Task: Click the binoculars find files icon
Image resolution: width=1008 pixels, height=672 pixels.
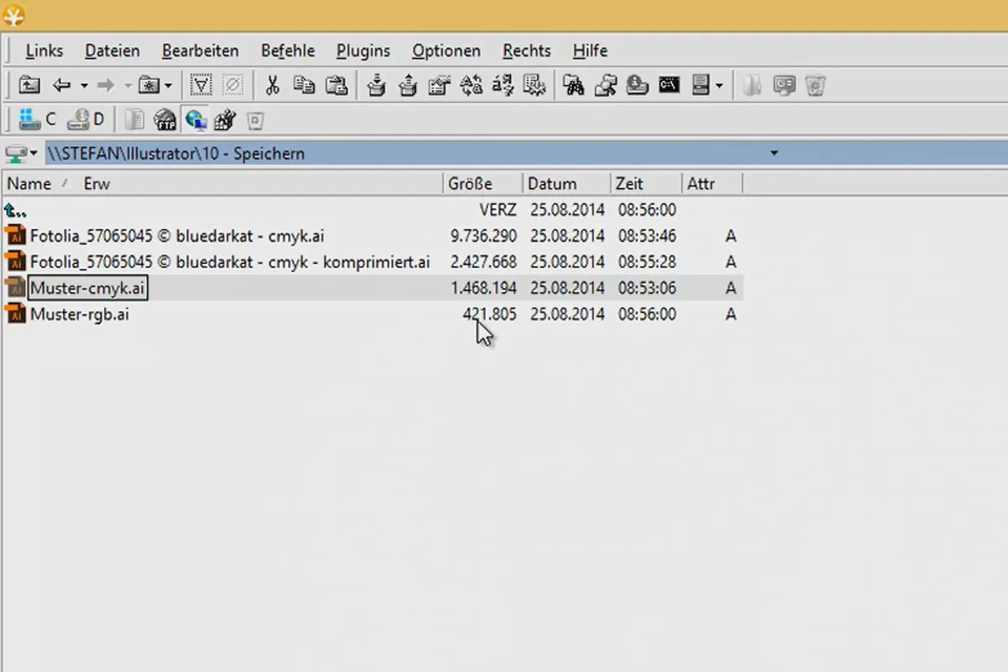Action: (574, 85)
